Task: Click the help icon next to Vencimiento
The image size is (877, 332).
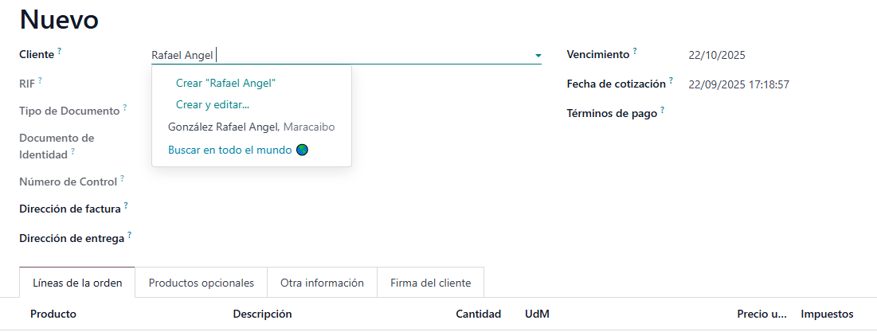Action: pos(635,51)
